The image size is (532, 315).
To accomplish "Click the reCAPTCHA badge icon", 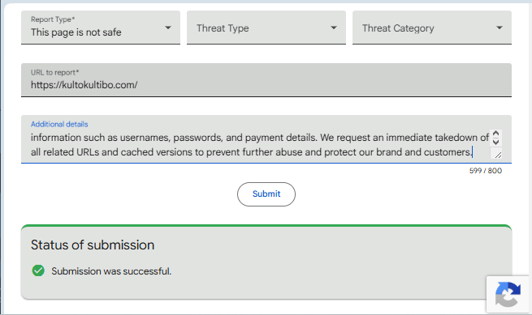I will coord(508,294).
